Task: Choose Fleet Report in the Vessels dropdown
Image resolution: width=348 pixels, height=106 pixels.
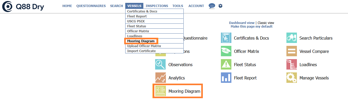Action: click(x=137, y=16)
